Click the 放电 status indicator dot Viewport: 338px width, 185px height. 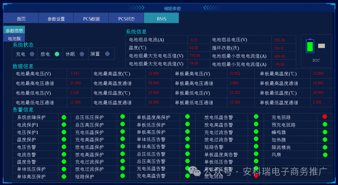(57, 54)
